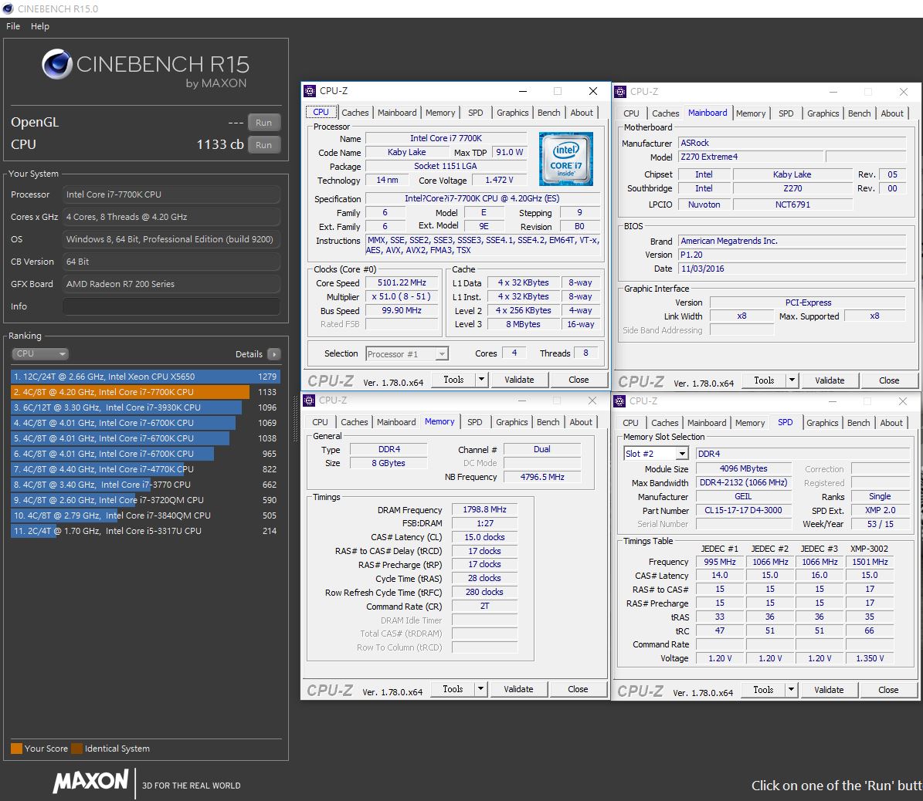Expand the Tools arrow in the CPU tab window
The width and height of the screenshot is (923, 801).
pyautogui.click(x=481, y=380)
